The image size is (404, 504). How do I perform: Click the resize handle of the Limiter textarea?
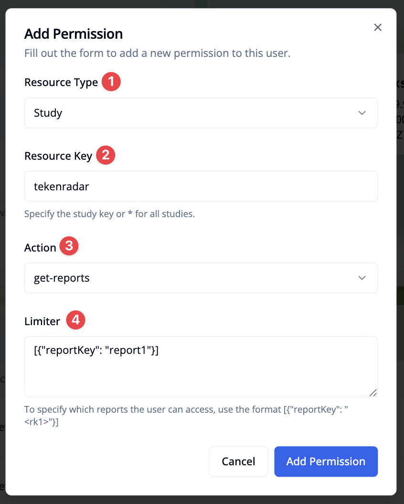tap(373, 393)
